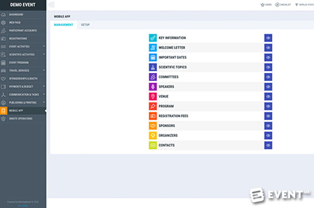Toggle visibility of Scientific Topics
Viewport: 314px width, 208px height.
click(268, 67)
